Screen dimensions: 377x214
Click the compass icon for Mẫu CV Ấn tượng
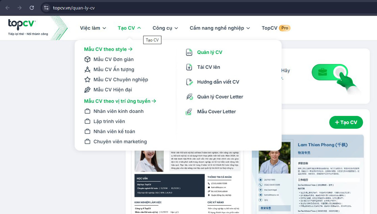point(87,69)
